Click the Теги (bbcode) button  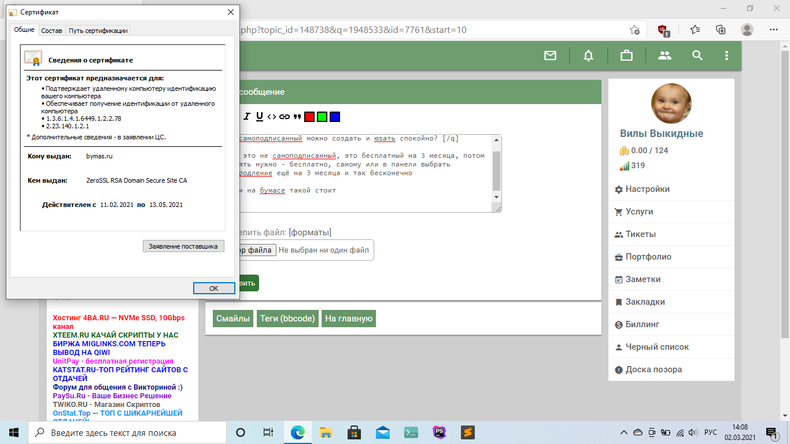pyautogui.click(x=287, y=319)
